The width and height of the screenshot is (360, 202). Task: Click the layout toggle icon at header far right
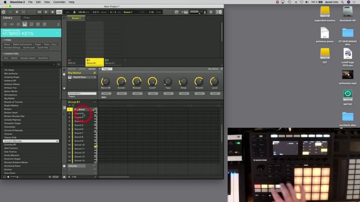[219, 12]
